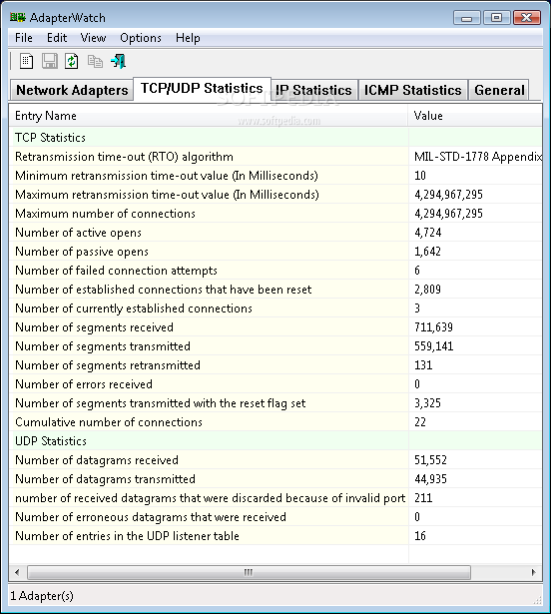
Task: Select Maximum number of connections row
Action: tap(275, 214)
